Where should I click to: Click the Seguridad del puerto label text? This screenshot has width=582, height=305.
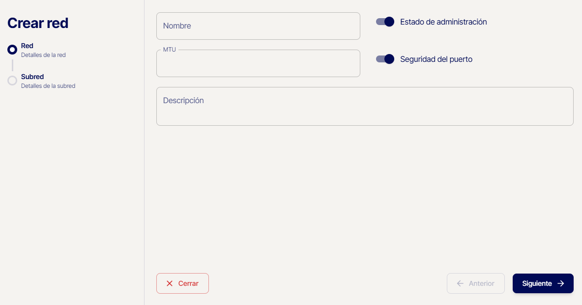click(x=436, y=59)
